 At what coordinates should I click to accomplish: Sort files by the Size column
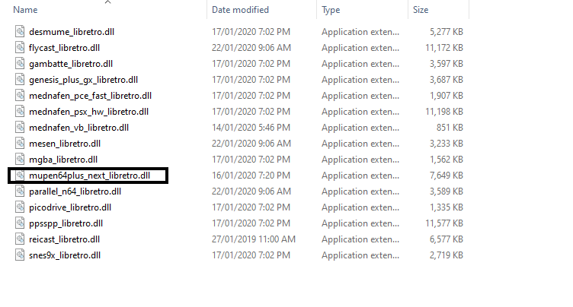pos(421,10)
